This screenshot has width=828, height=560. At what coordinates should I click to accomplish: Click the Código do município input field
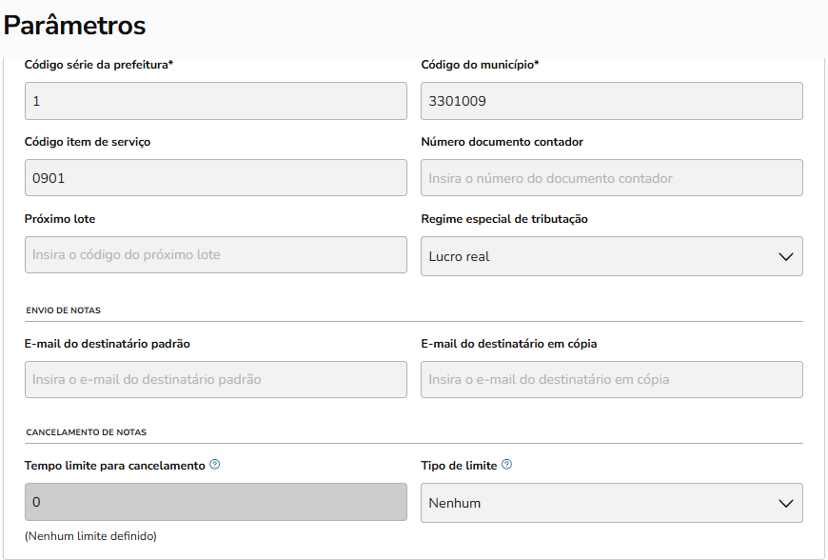tap(611, 101)
